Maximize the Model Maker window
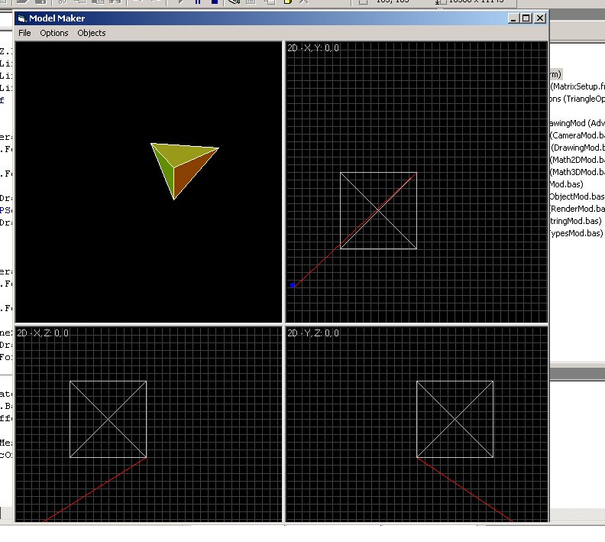Screen dimensions: 605x542 tap(526, 18)
